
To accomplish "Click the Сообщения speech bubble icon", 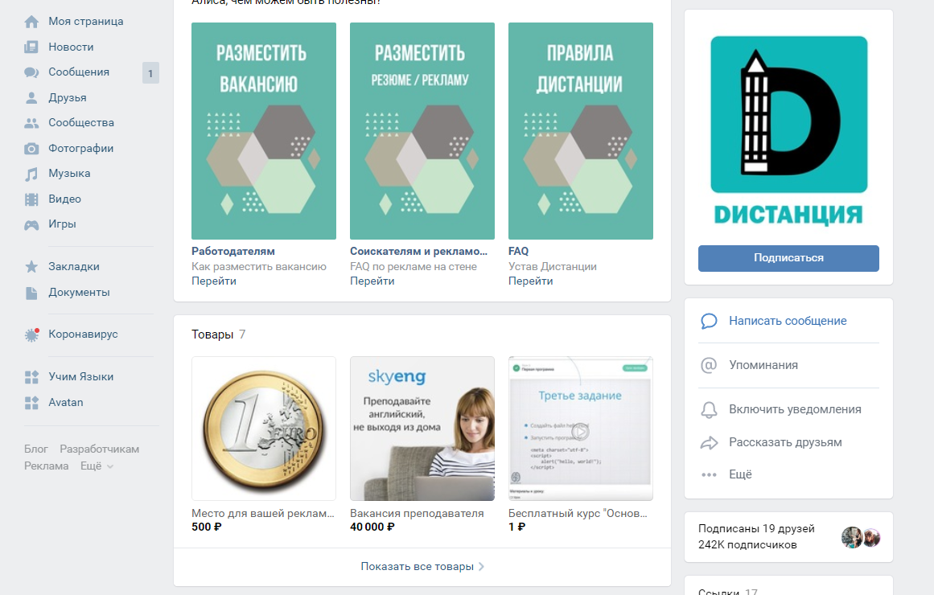I will coord(31,72).
